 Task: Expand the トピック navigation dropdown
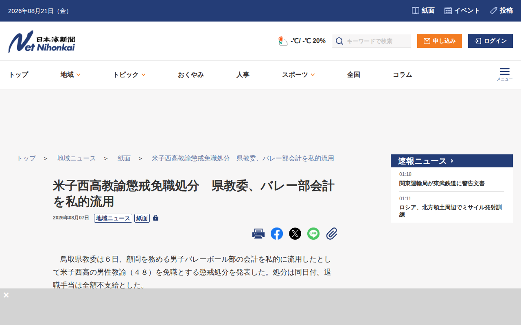point(129,75)
